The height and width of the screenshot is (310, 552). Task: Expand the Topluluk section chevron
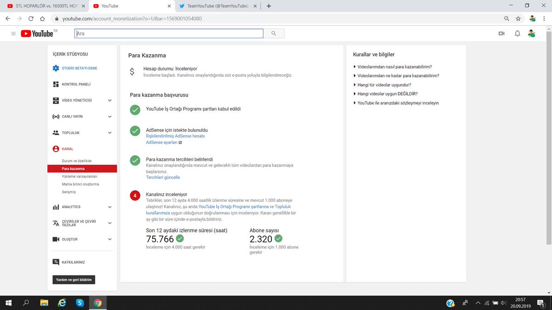109,133
